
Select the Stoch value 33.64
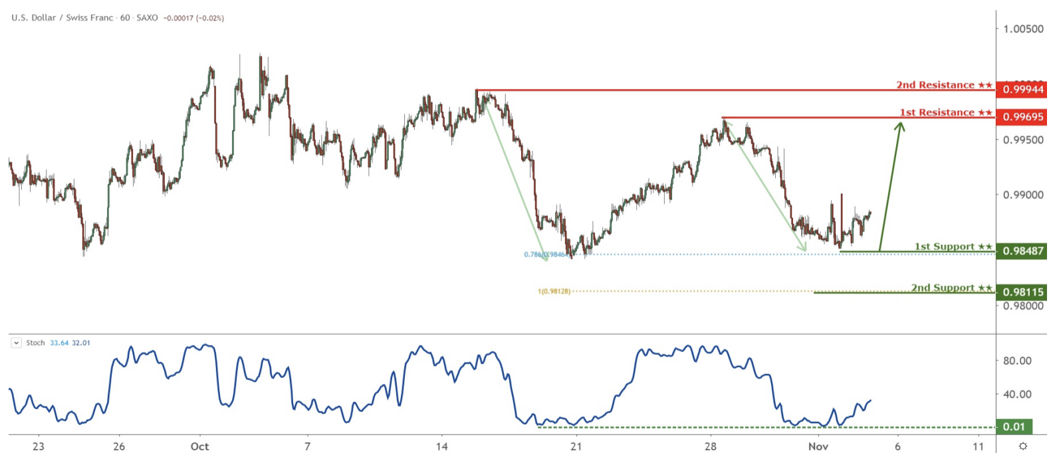[59, 343]
